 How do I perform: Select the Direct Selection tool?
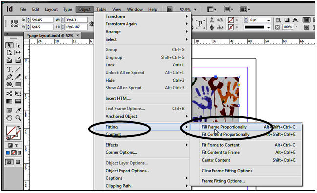pyautogui.click(x=18, y=45)
